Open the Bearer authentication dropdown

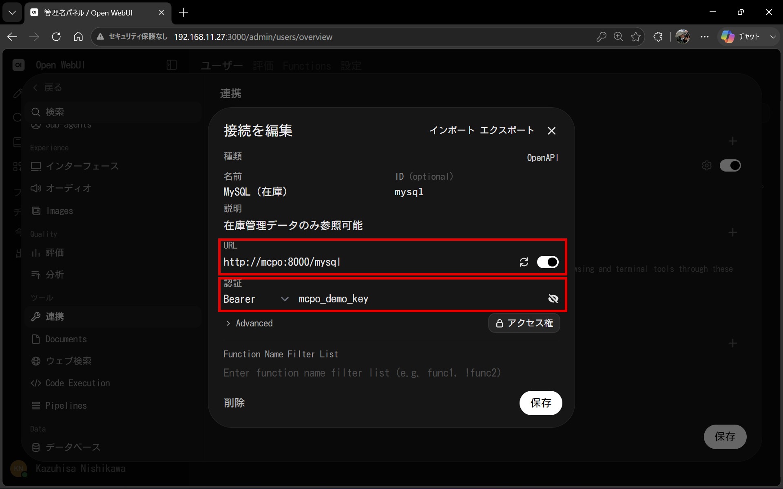(x=256, y=299)
